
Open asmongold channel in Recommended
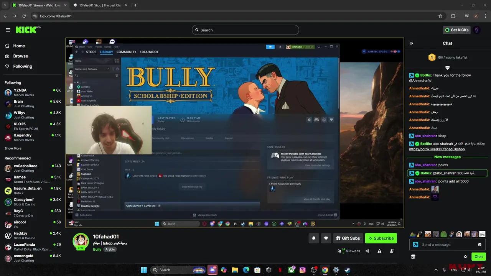point(33,258)
